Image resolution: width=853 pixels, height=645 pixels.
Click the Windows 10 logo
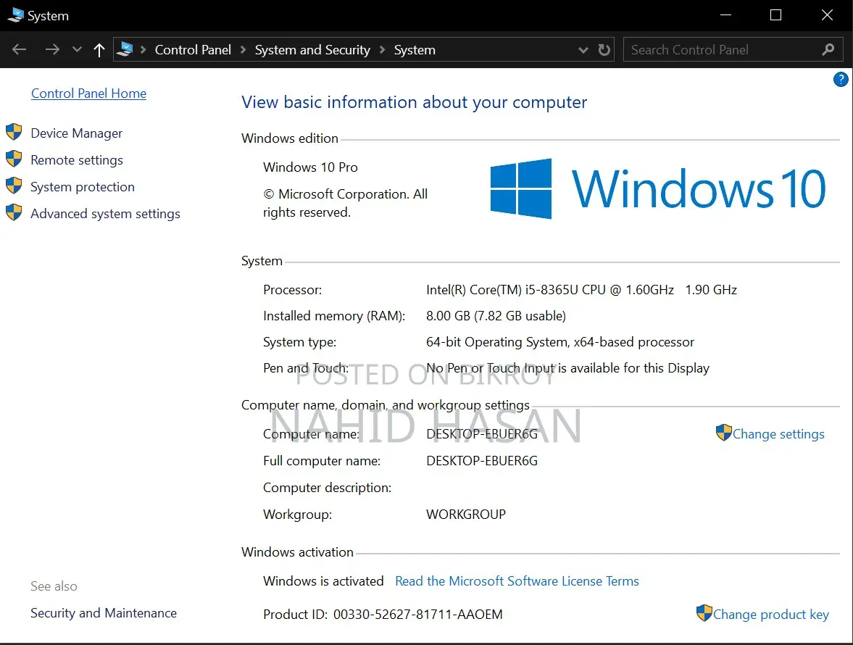[x=658, y=188]
